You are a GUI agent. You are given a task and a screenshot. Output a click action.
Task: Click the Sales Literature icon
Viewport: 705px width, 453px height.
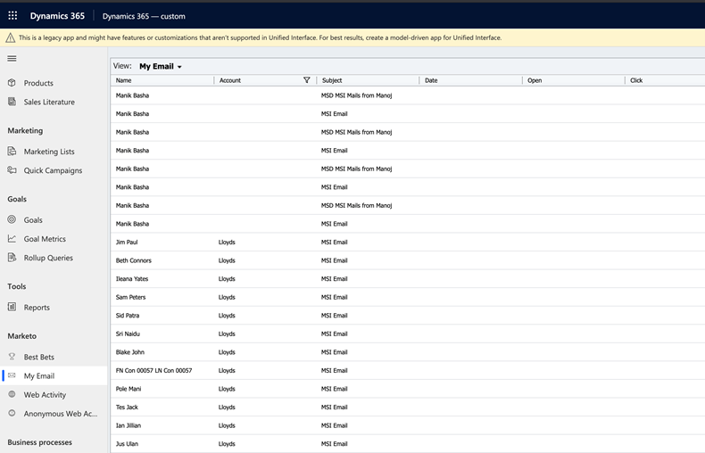tap(12, 102)
